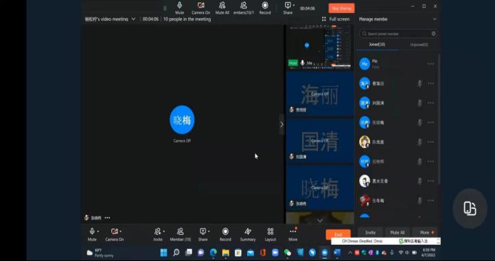Expand the Manage member panel chevron

[x=435, y=19]
